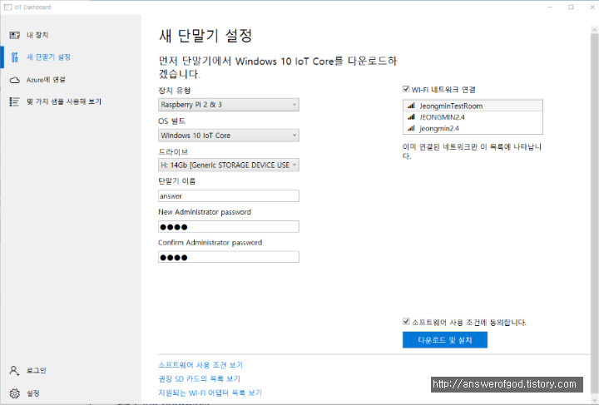
Task: Open the H: 14Gb drive dropdown
Action: [229, 165]
